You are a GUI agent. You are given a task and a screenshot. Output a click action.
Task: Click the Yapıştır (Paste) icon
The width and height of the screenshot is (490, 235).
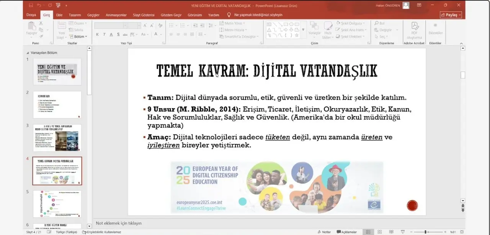tap(31, 26)
